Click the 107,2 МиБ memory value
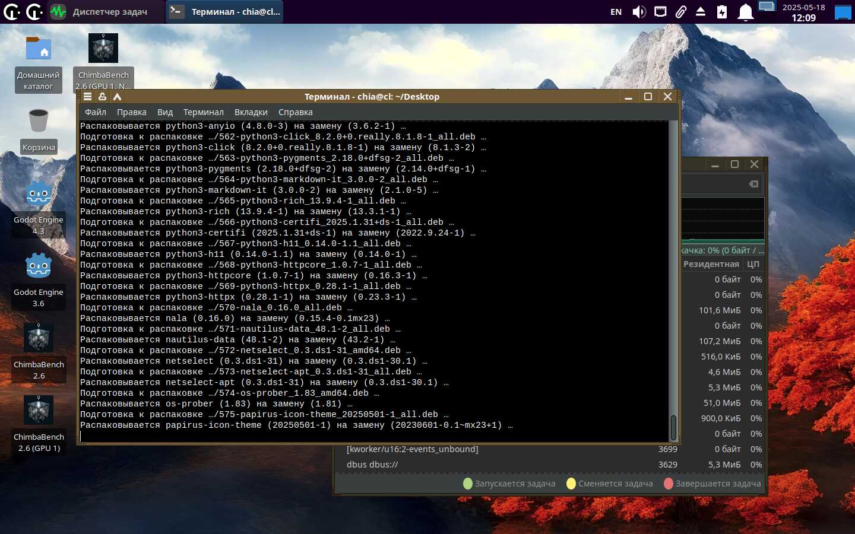 tap(720, 341)
